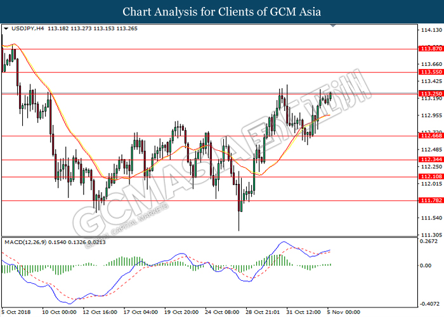Select the 111.782 price level label
This screenshot has width=444, height=317.
tap(431, 200)
